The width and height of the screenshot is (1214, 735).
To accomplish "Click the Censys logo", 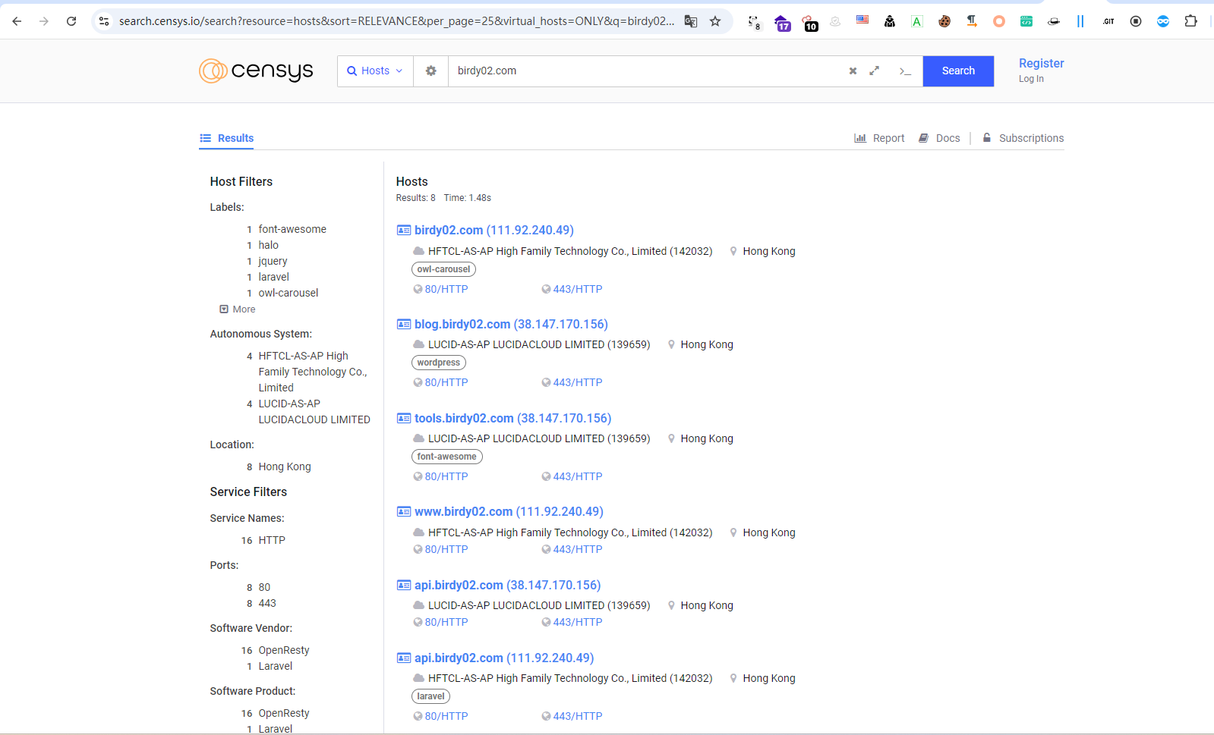I will pos(256,71).
